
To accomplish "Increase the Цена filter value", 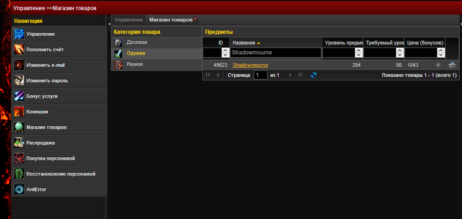I will click(x=441, y=50).
